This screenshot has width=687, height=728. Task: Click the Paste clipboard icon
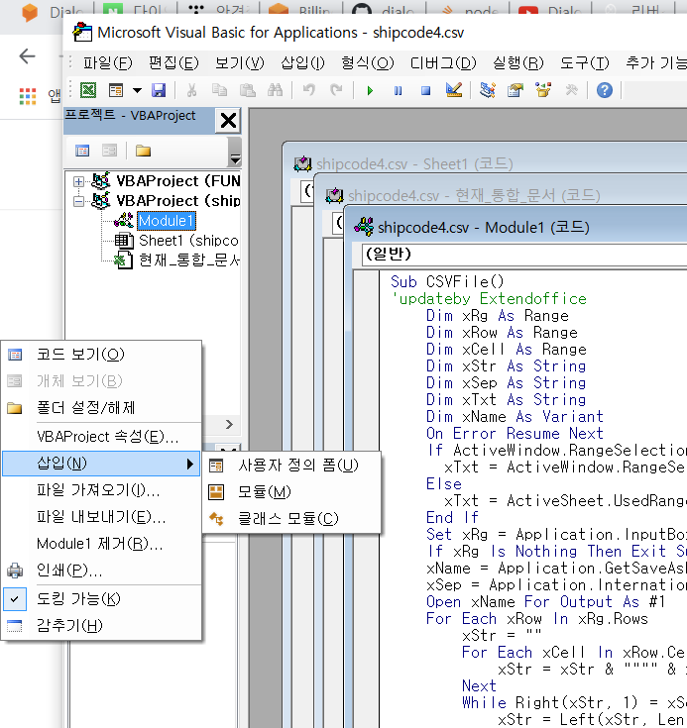247,90
